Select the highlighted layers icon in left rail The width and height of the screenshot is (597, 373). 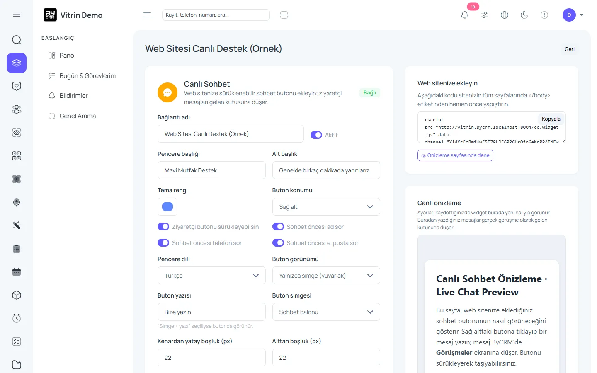coord(17,63)
